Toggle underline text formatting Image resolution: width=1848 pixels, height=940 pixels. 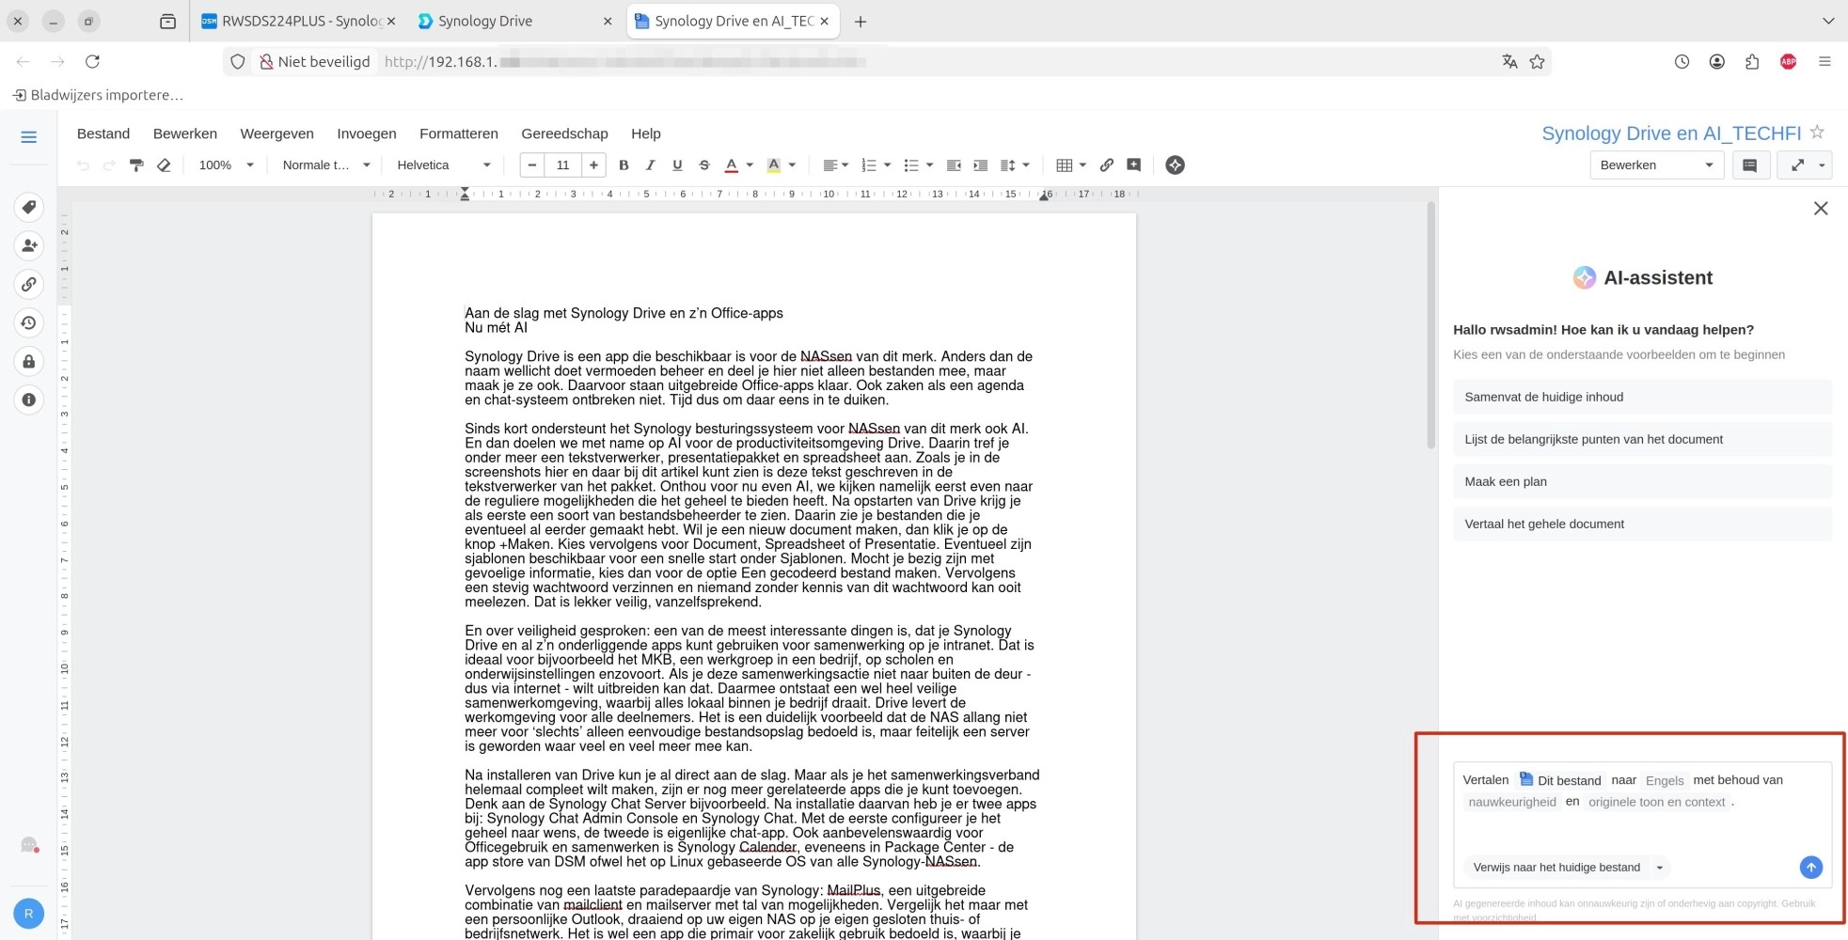[x=677, y=165]
